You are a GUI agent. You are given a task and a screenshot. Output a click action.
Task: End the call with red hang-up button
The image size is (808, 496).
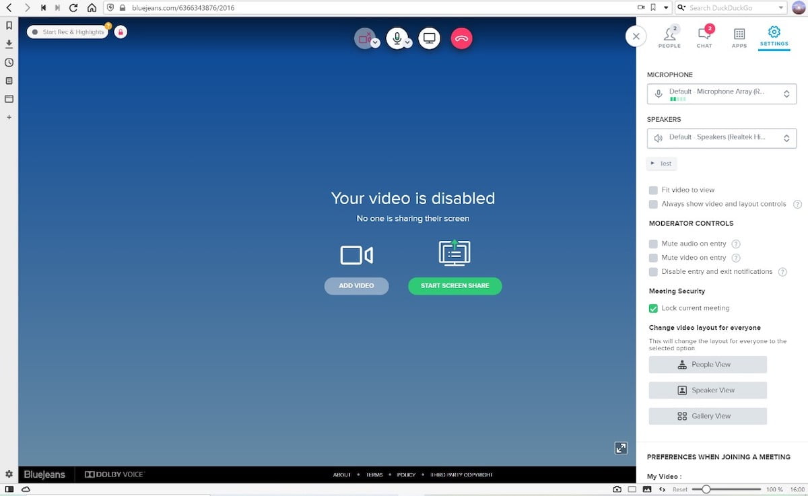[462, 38]
